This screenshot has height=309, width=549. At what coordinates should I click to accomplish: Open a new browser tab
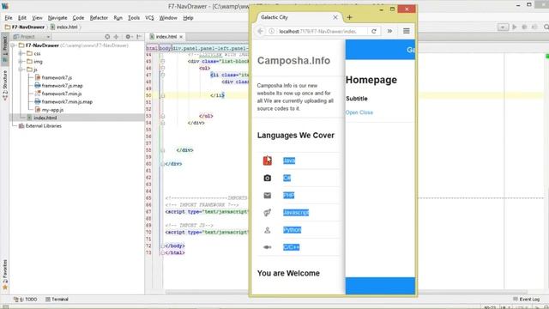pos(349,17)
